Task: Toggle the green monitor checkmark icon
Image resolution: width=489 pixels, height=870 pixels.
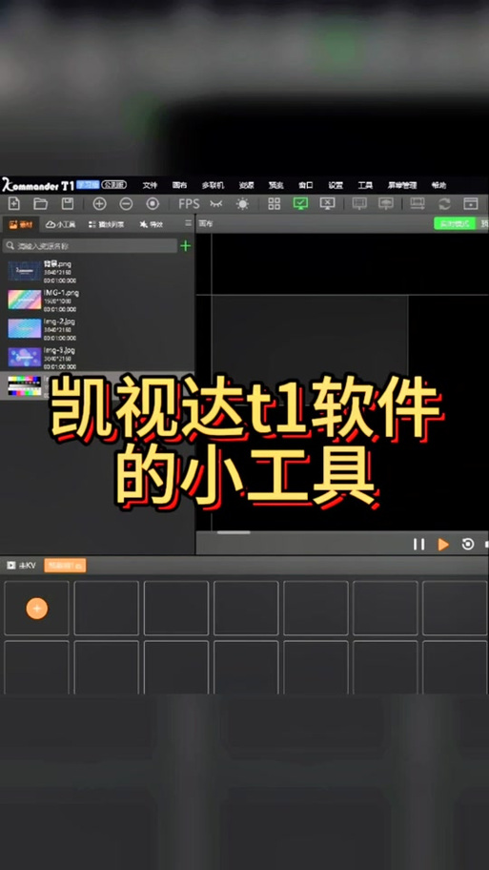Action: 300,203
